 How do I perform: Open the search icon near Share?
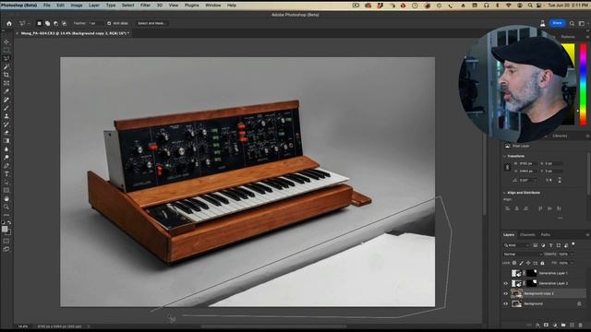click(572, 23)
